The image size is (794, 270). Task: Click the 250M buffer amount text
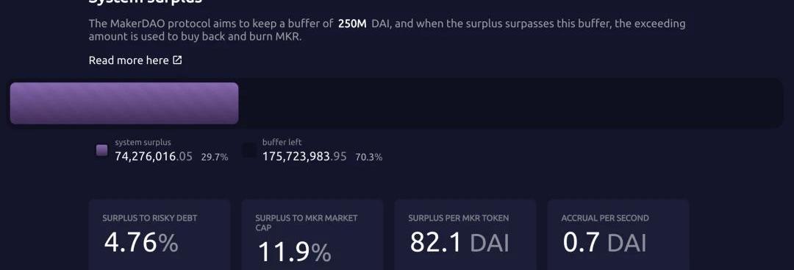pyautogui.click(x=352, y=24)
